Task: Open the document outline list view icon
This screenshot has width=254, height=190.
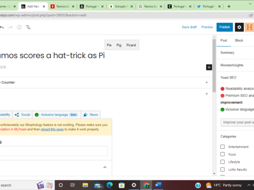Action: click(28, 27)
